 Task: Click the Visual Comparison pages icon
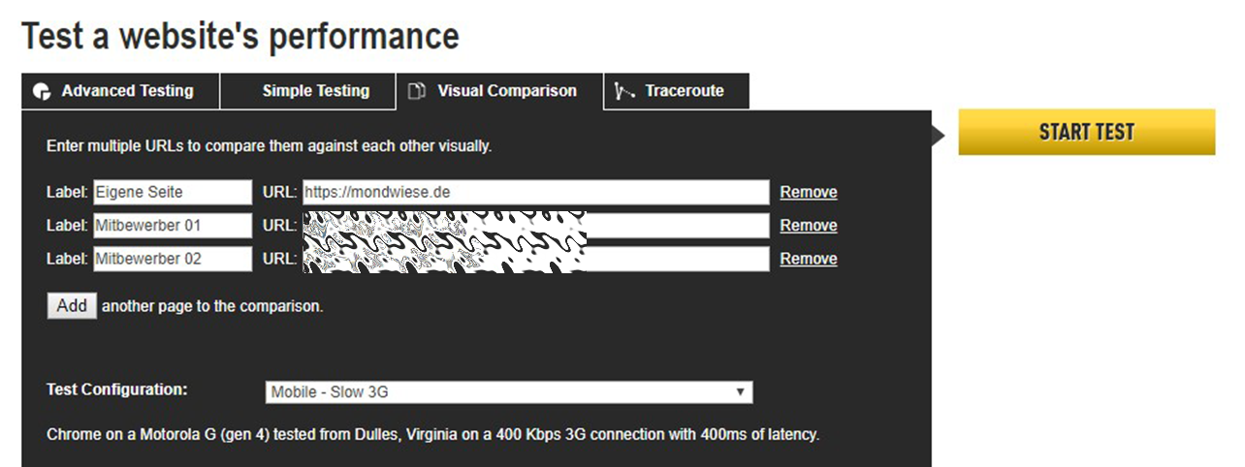[x=417, y=91]
